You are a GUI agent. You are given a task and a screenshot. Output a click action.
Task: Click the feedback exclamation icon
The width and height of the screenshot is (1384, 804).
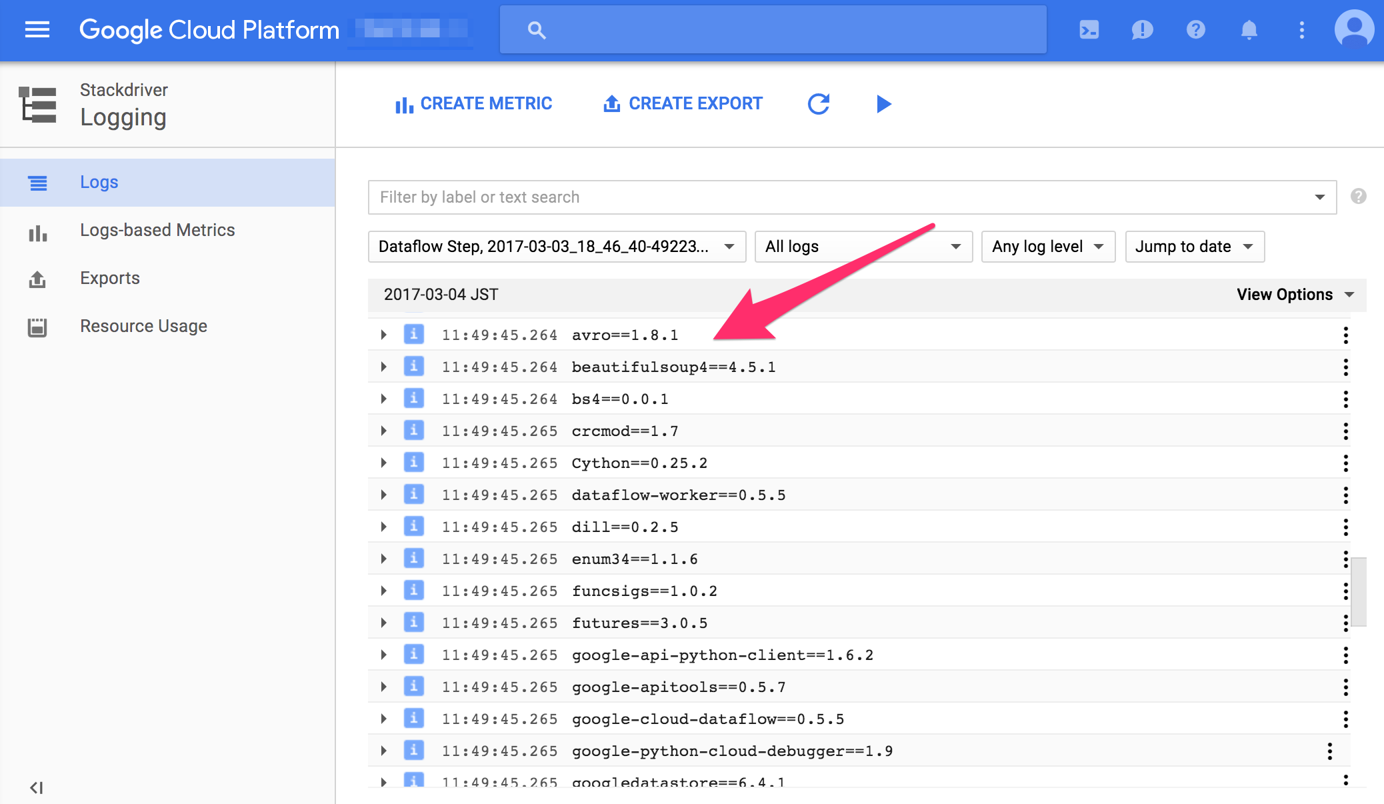1143,30
